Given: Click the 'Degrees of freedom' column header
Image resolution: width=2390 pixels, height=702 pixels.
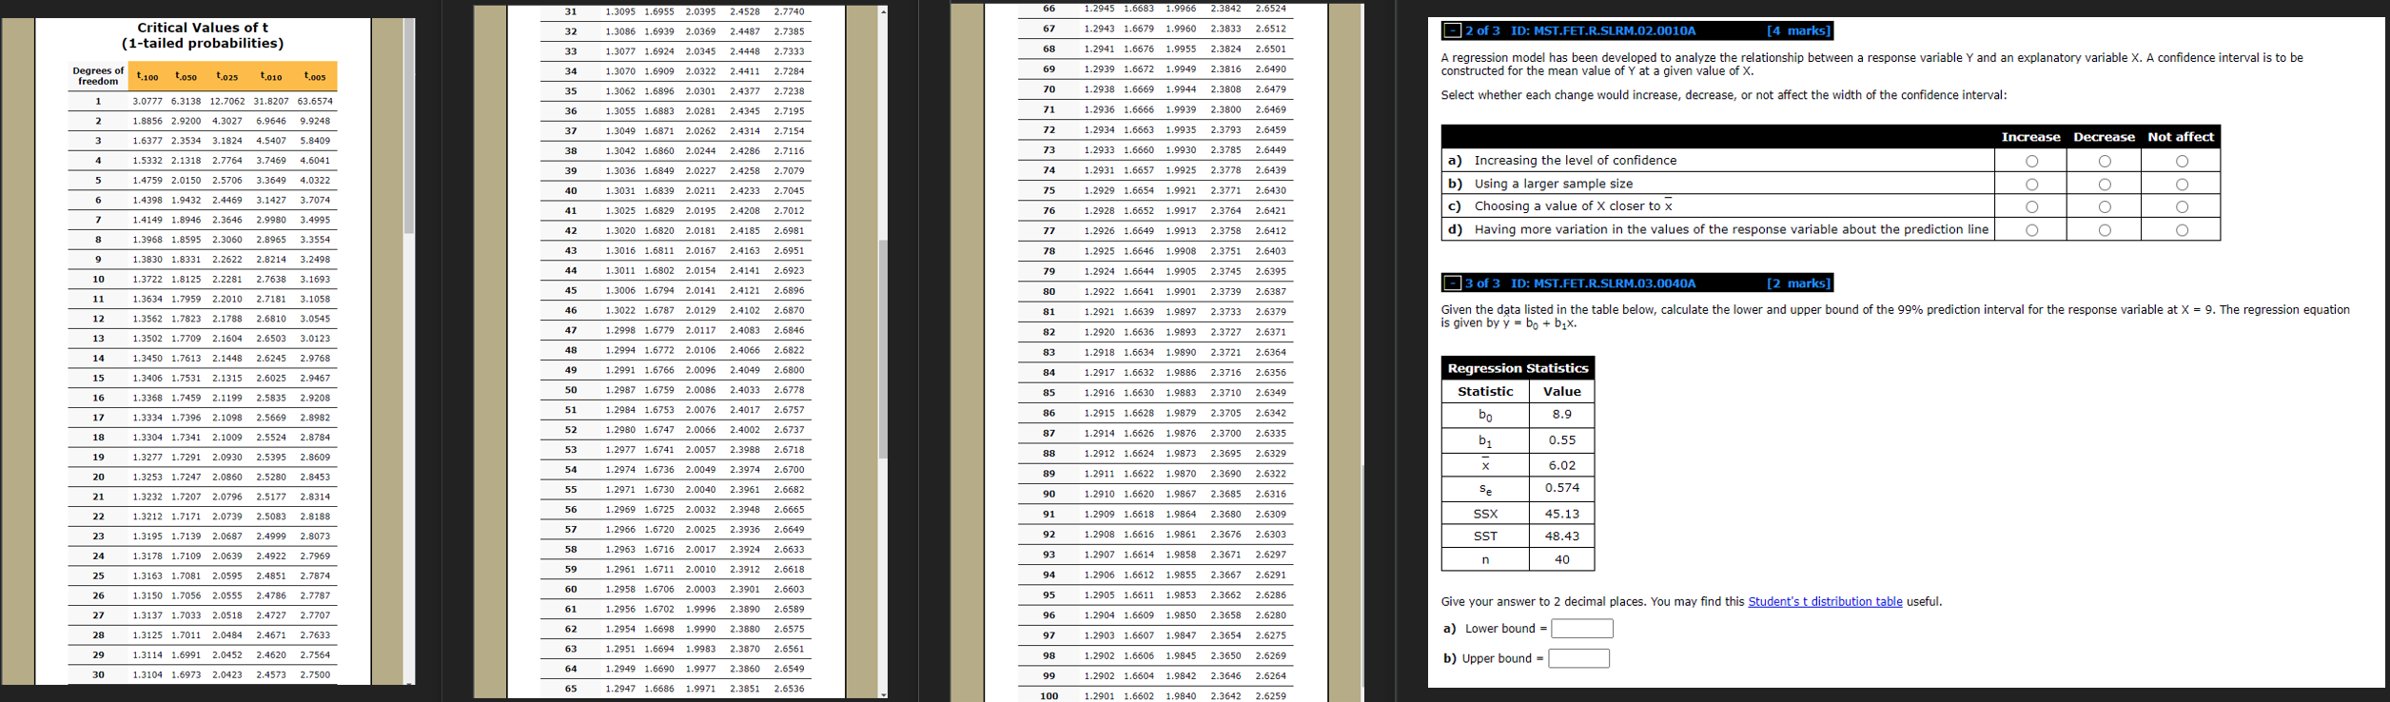Looking at the screenshot, I should point(98,76).
